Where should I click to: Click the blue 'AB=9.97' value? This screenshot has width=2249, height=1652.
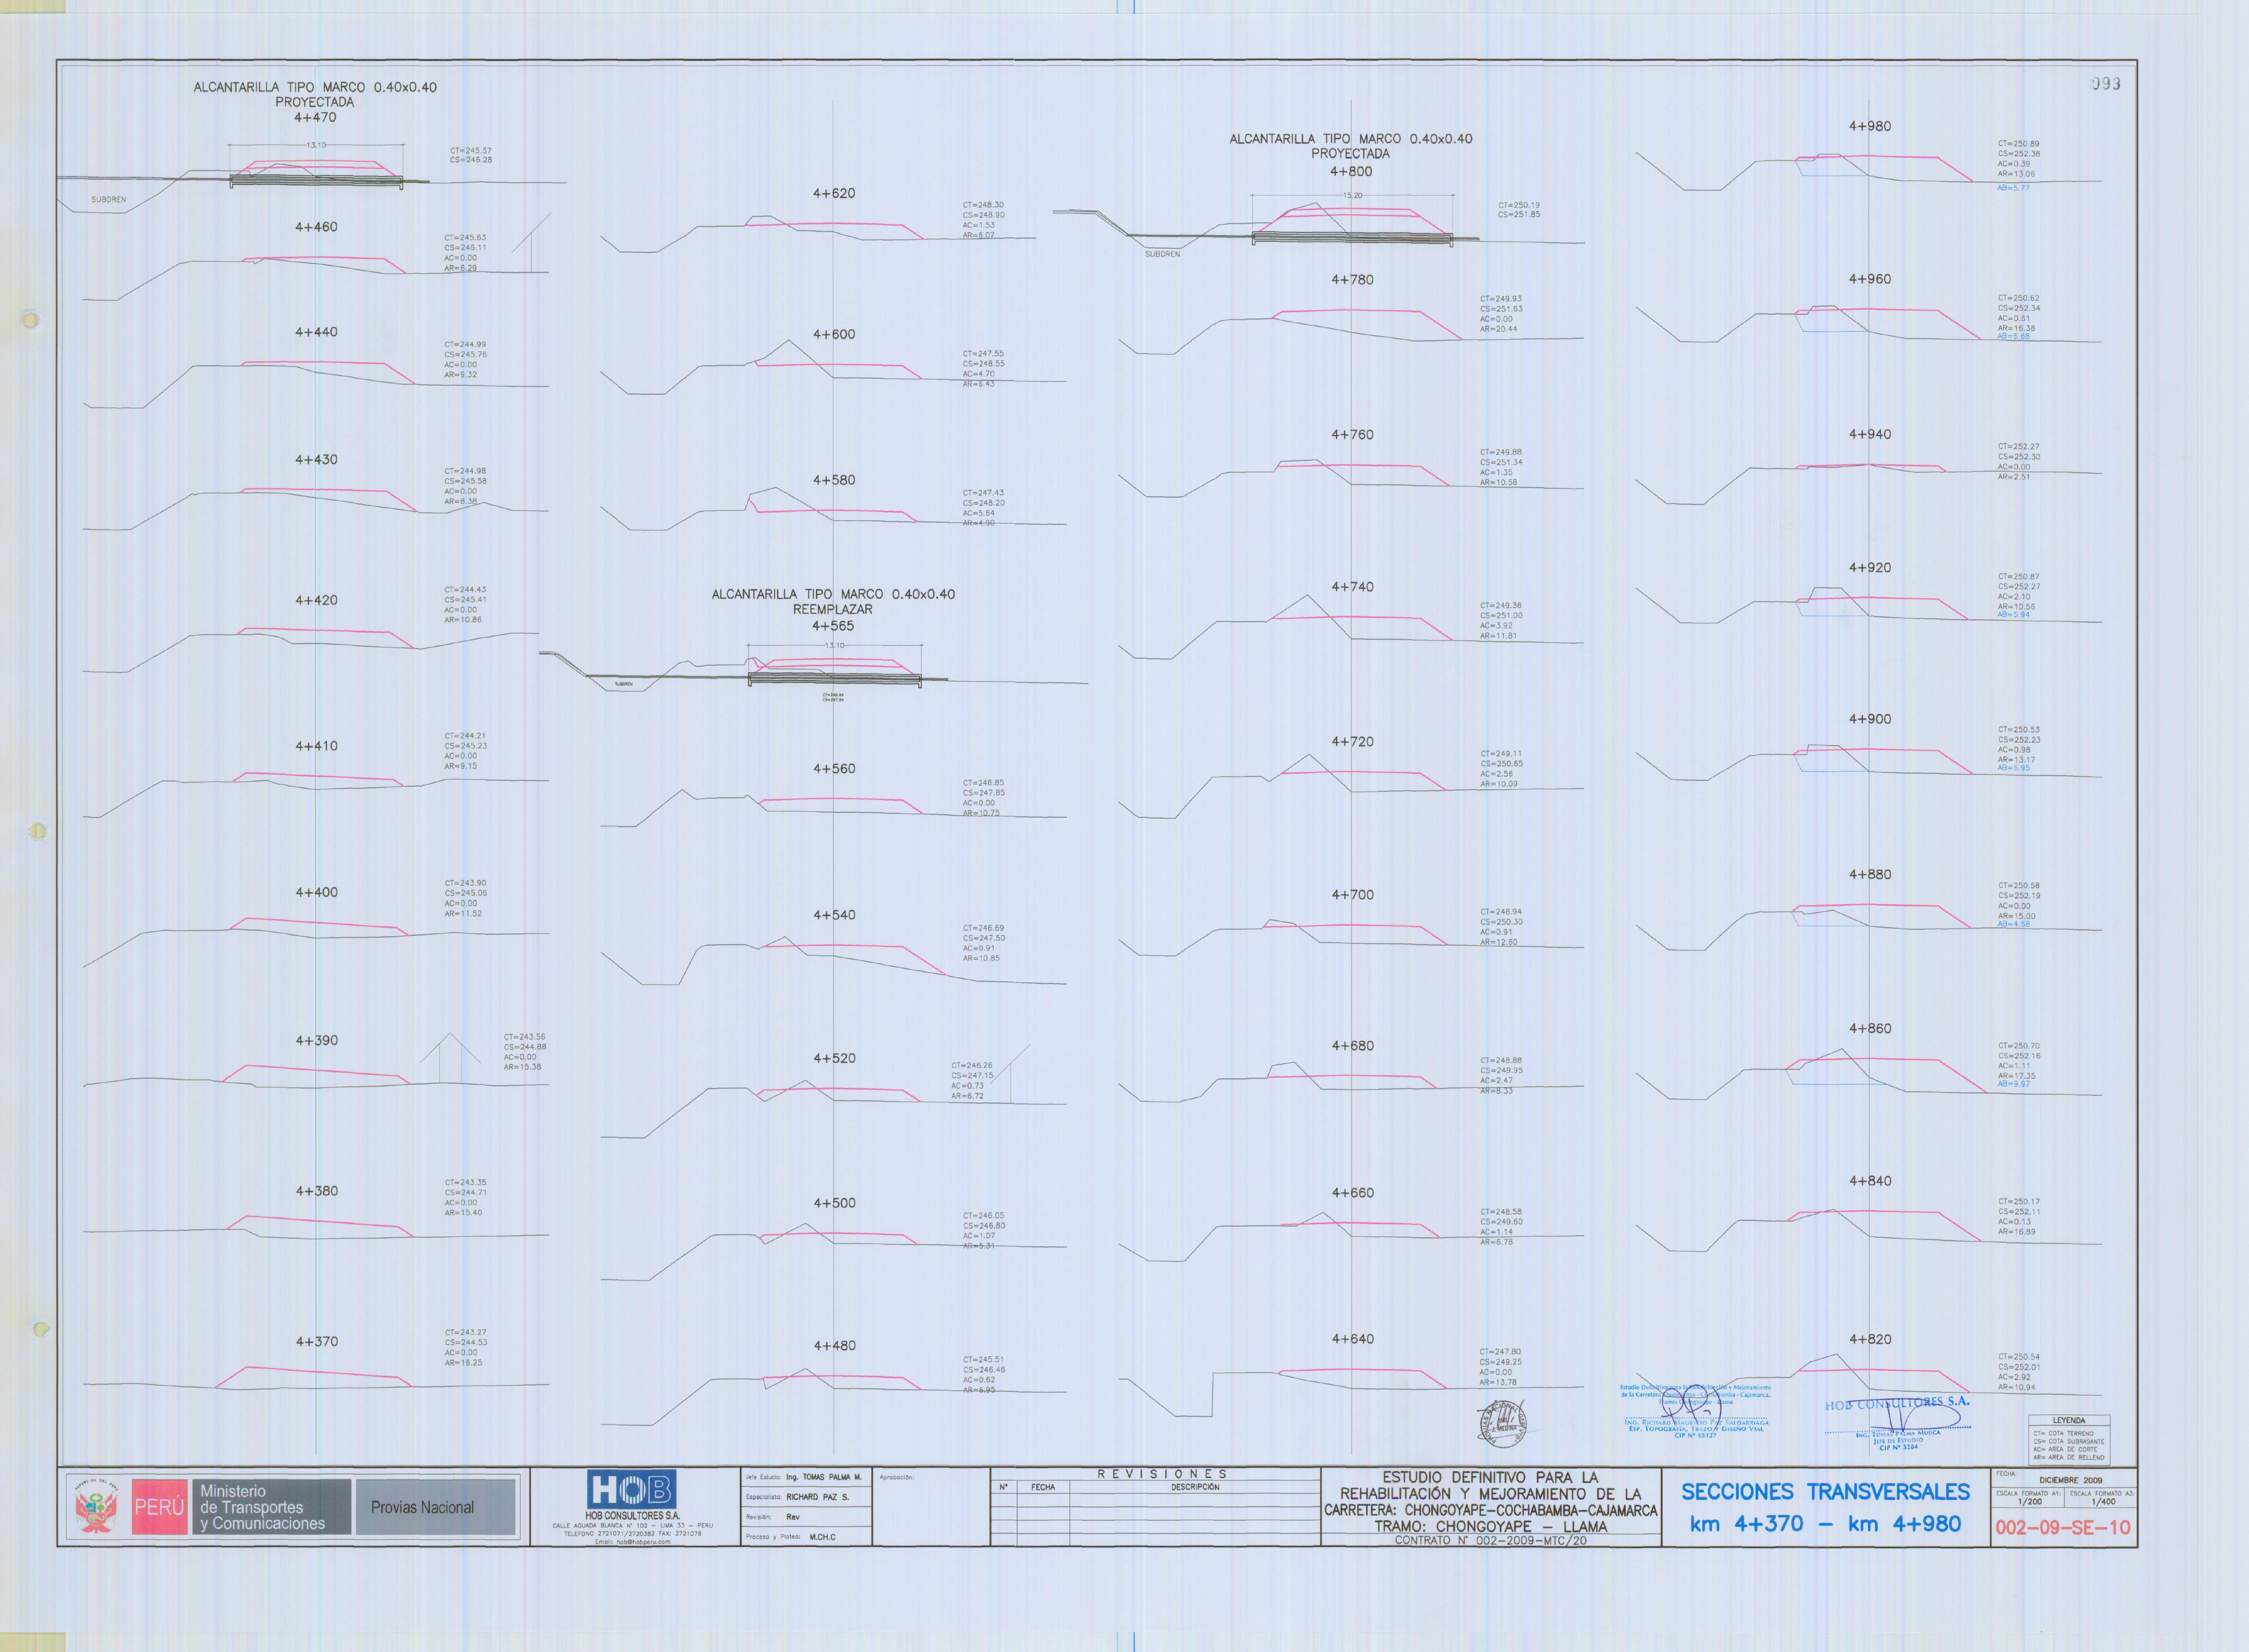tap(2013, 1084)
